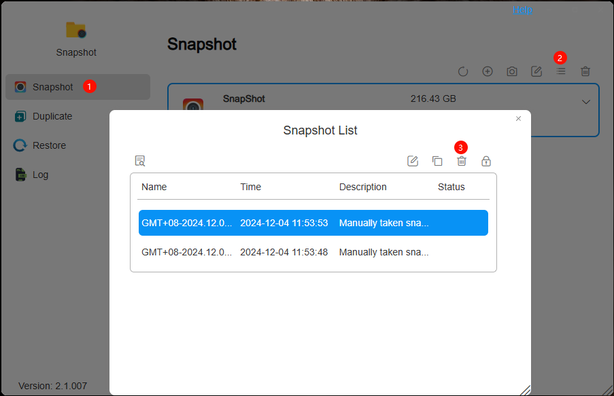Viewport: 614px width, 396px height.
Task: Click the Snapshot sidebar camera icon
Action: (x=20, y=87)
